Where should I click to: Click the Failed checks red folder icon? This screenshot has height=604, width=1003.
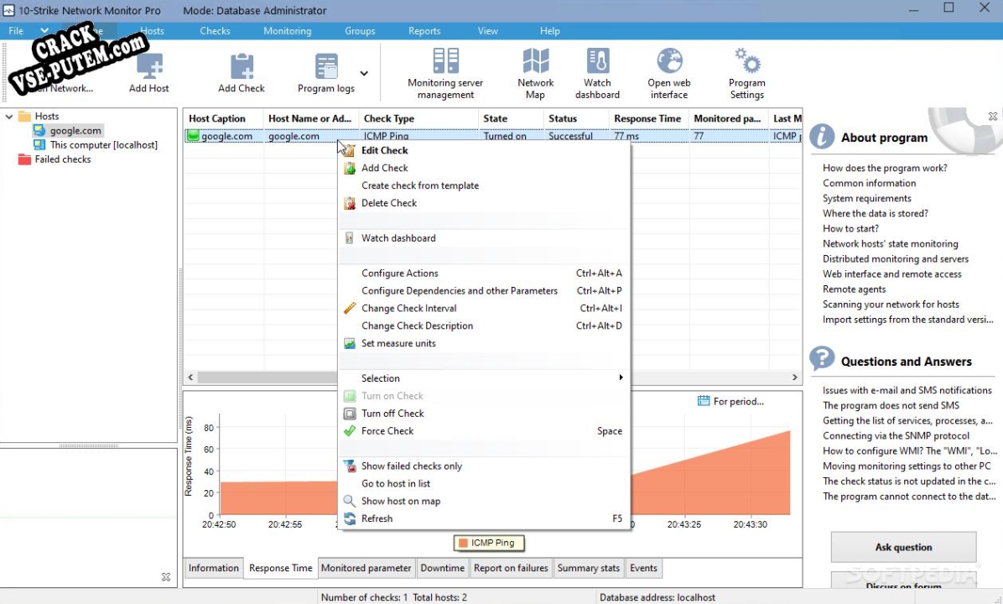(x=25, y=159)
